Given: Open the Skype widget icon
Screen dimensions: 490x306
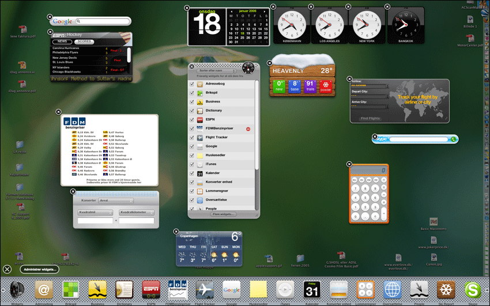Looking at the screenshot, I should (473, 289).
